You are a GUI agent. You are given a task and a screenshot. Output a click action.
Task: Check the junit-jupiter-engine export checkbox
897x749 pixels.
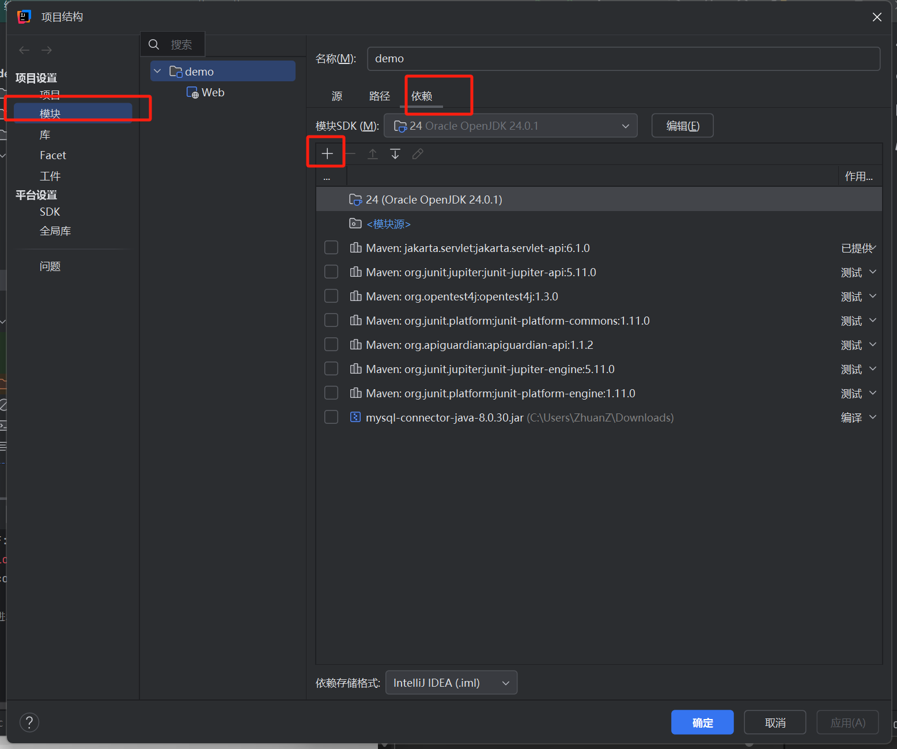331,368
